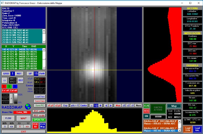Click the FLOU button
Screen dimensions: 203x134
coord(8,118)
